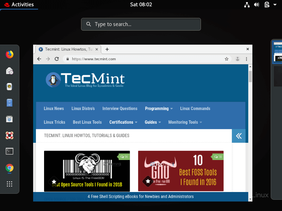Expand the Monitoring Tools menu
Viewport: 282px width, 211px height.
click(185, 122)
